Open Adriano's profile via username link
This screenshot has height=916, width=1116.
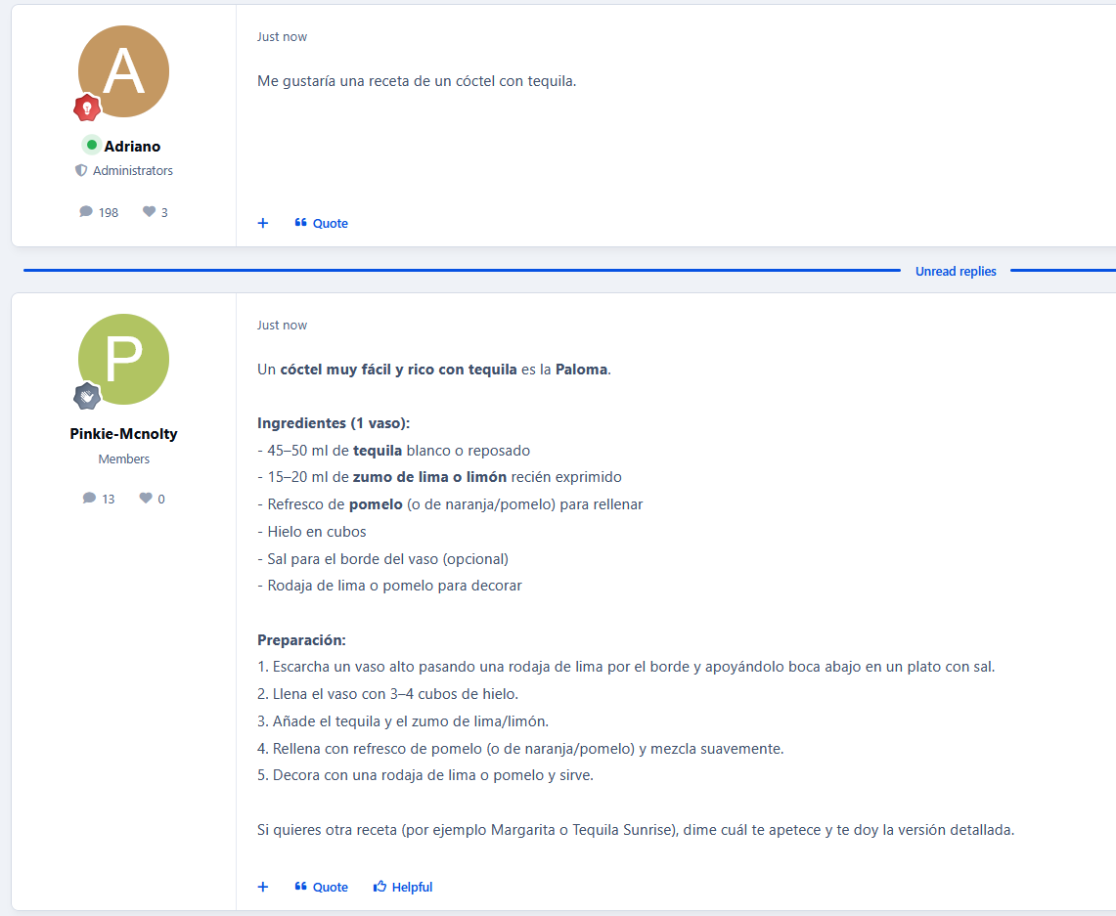(x=132, y=147)
